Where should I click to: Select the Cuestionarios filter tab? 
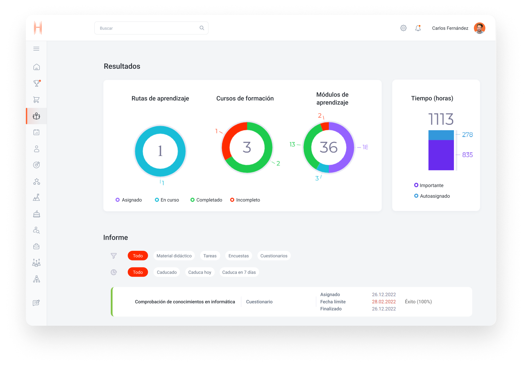[x=274, y=256]
